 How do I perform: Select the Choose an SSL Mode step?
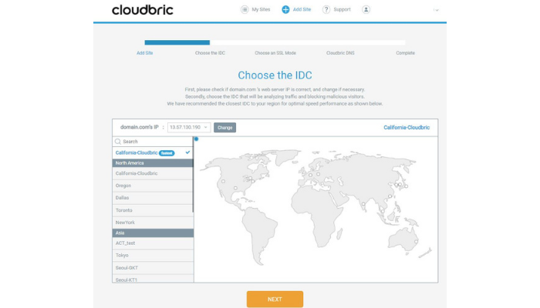pyautogui.click(x=275, y=53)
